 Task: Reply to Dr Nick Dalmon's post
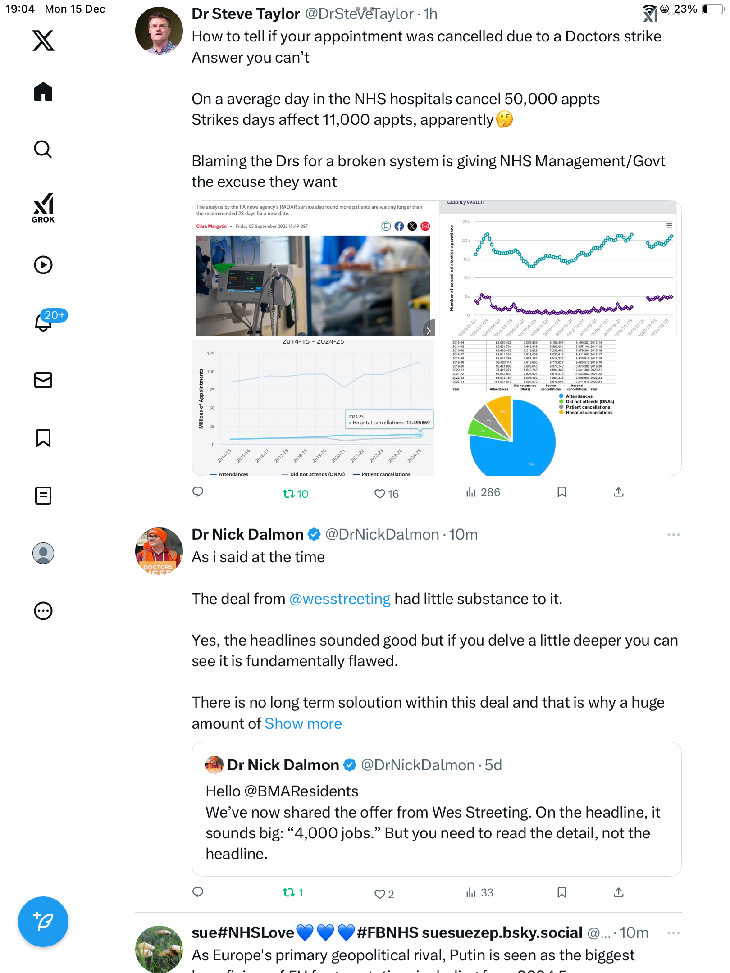pos(198,892)
